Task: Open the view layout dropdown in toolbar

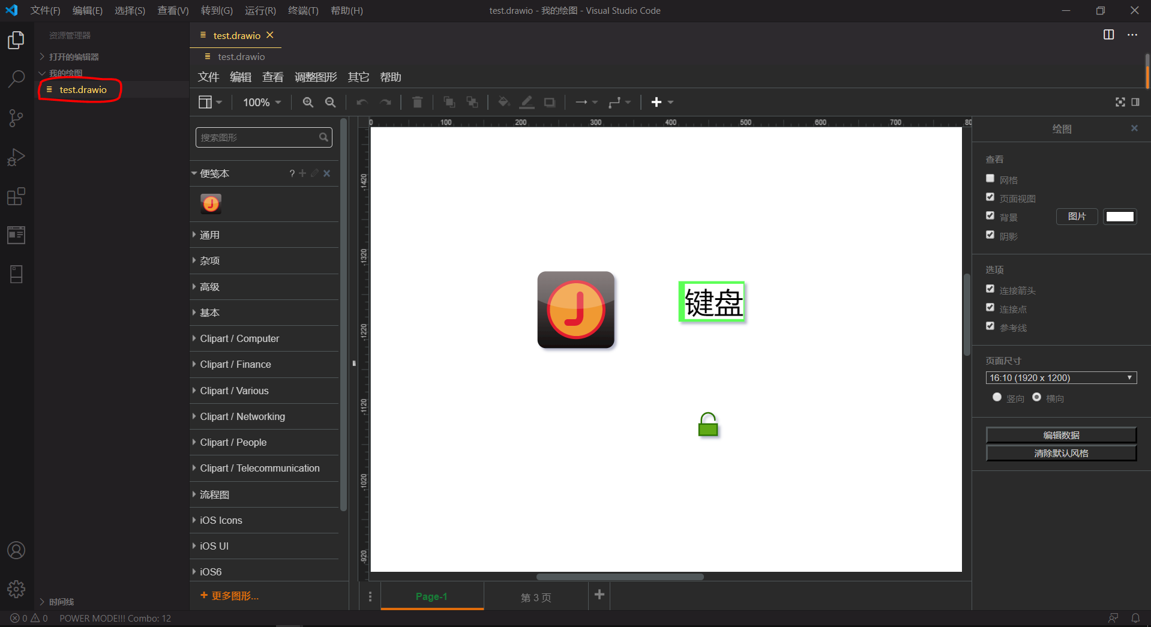Action: coord(210,103)
